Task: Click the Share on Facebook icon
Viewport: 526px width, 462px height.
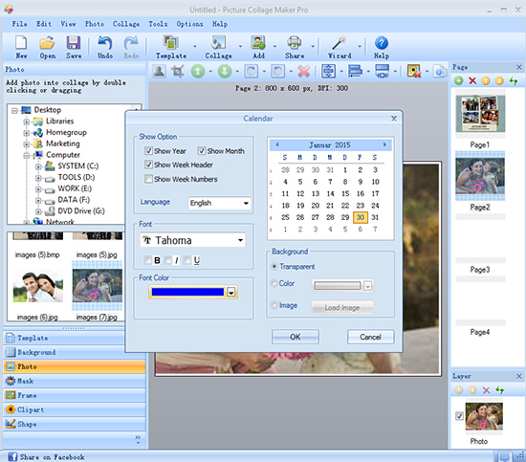Action: 12,456
